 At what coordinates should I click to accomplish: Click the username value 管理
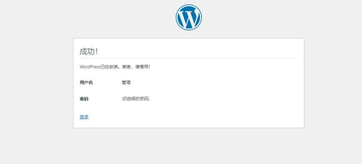tap(126, 83)
